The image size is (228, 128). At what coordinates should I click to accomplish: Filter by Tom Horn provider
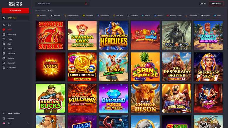118,15
